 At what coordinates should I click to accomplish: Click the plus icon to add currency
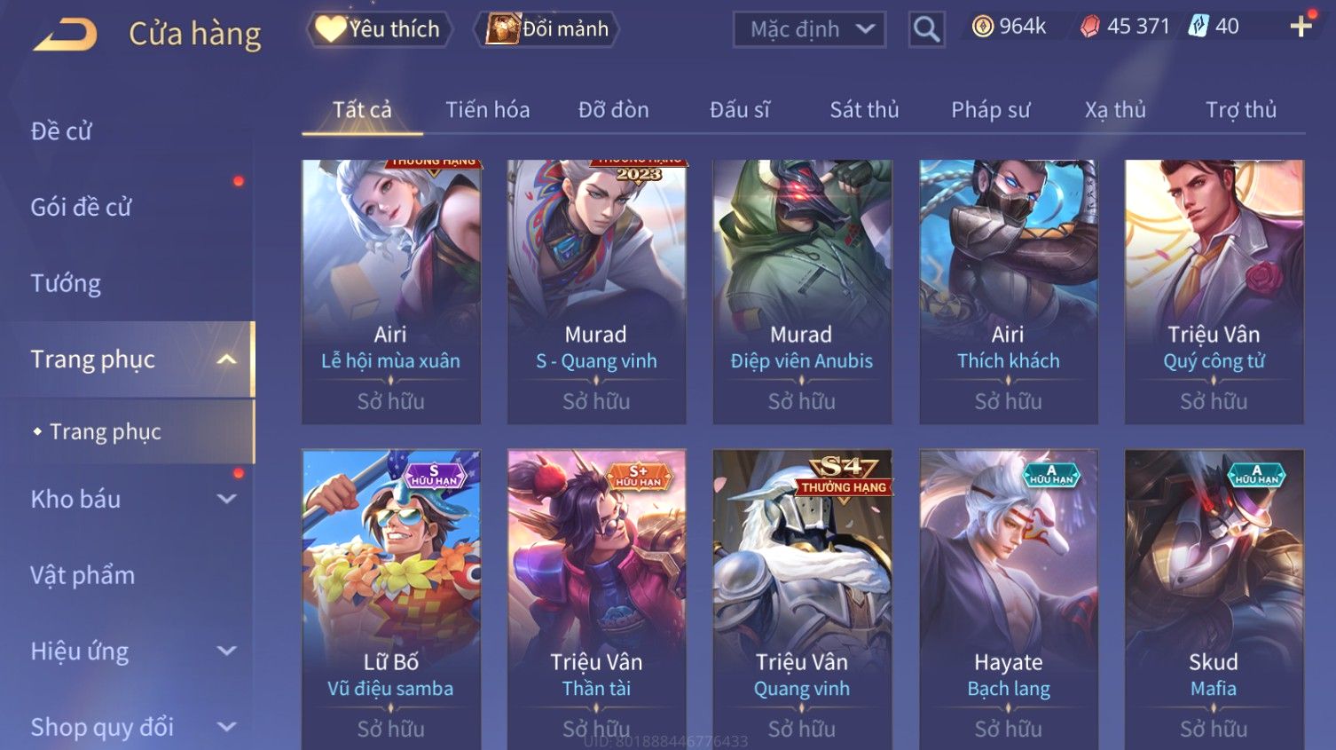point(1301,27)
